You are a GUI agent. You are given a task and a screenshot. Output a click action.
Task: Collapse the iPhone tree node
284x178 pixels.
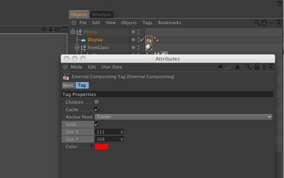click(72, 32)
